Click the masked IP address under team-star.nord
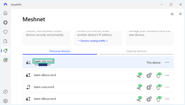This screenshot has height=105, width=185. [x=42, y=65]
